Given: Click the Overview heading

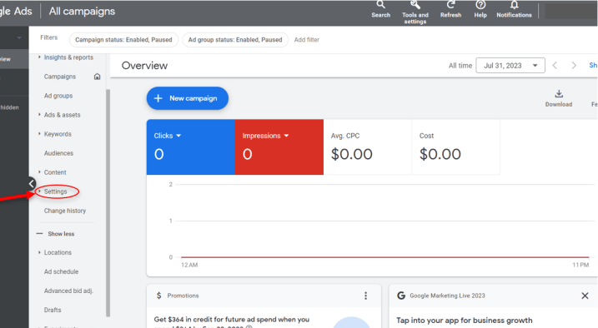Looking at the screenshot, I should (x=144, y=66).
